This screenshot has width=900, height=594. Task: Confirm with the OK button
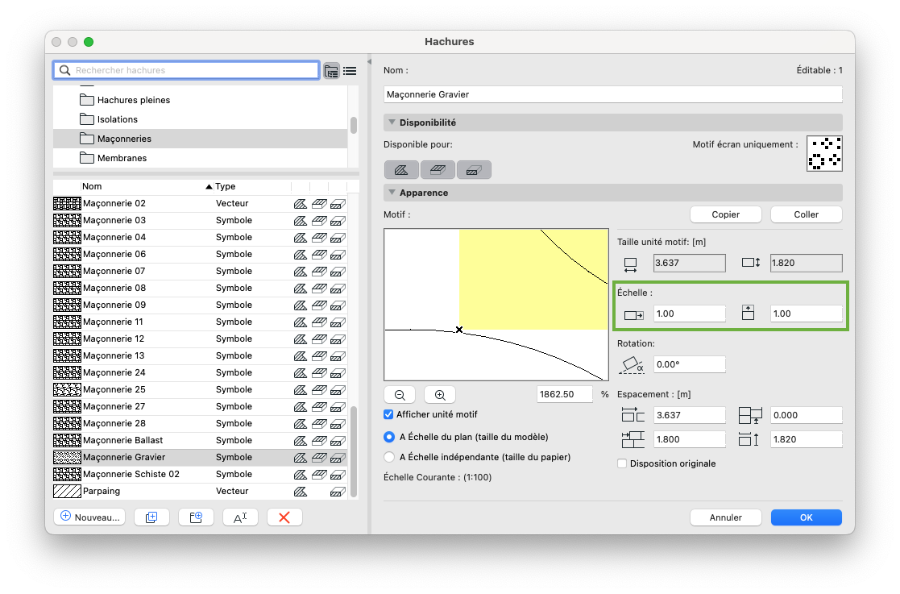[x=807, y=517]
